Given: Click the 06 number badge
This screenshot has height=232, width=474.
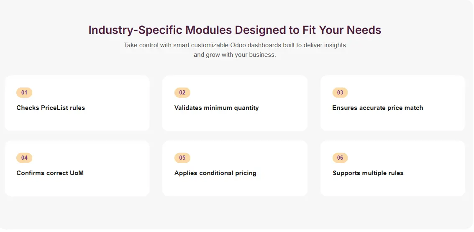Looking at the screenshot, I should 340,158.
